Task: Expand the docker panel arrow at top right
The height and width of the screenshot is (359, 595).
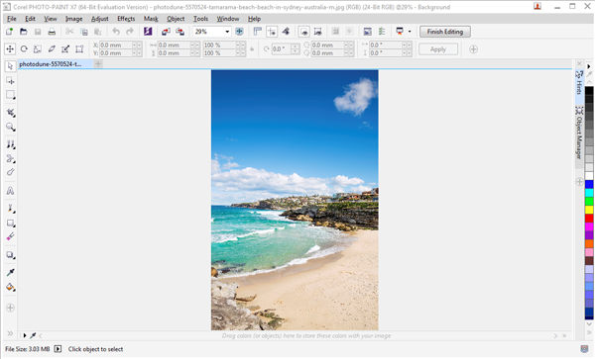Action: (x=589, y=66)
